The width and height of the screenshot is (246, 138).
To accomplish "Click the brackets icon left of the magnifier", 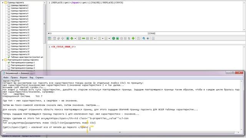I will [138, 38].
